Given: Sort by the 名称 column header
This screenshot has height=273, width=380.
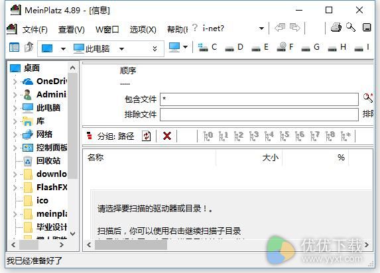Looking at the screenshot, I should tap(149, 158).
